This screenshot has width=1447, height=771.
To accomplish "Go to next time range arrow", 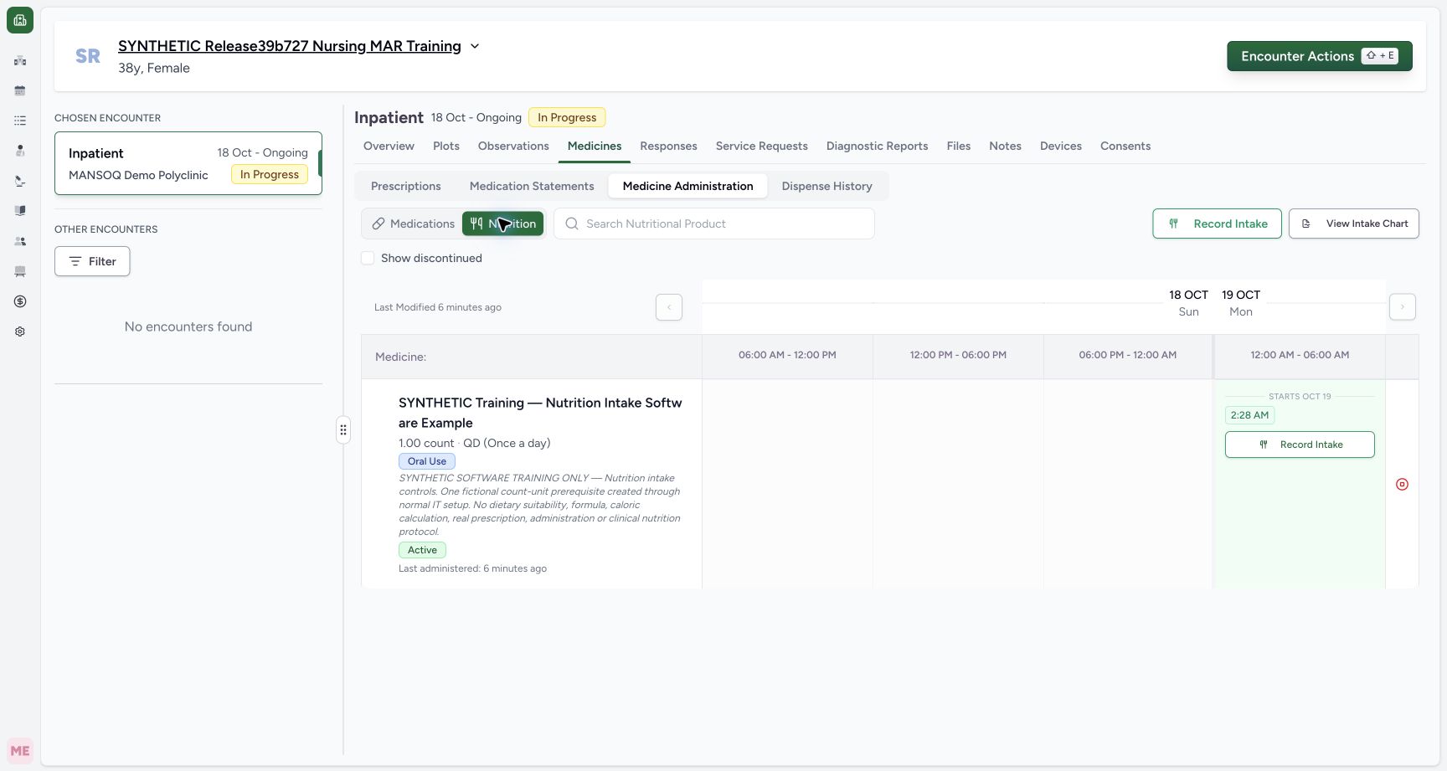I will pyautogui.click(x=1403, y=307).
